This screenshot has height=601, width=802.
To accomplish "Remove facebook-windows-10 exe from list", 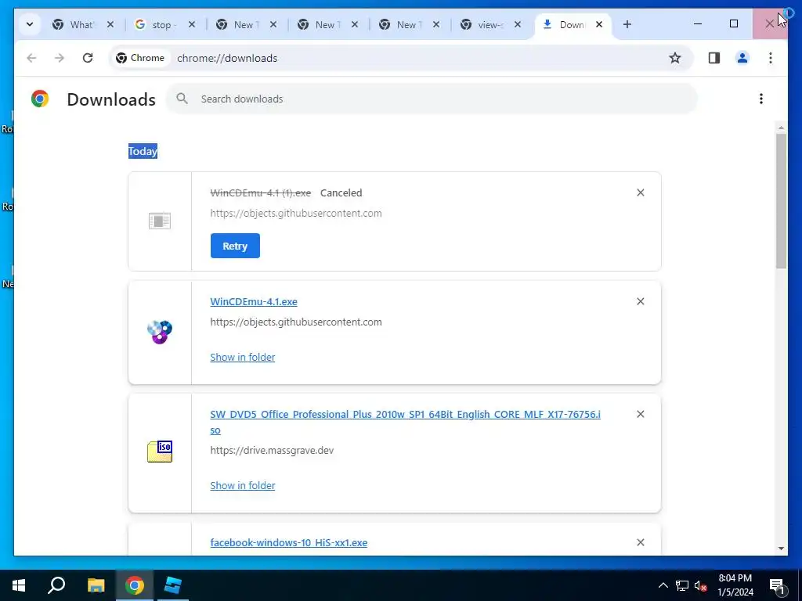I will click(x=641, y=542).
